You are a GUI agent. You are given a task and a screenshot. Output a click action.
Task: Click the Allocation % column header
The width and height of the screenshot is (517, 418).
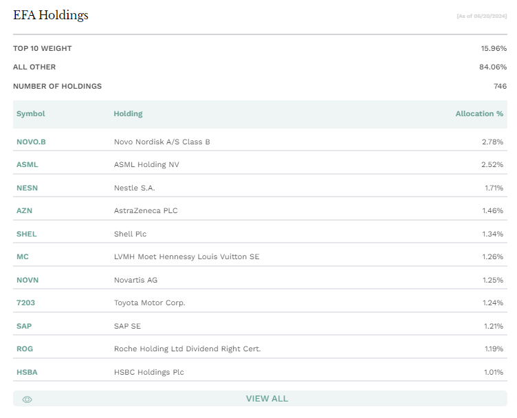(479, 113)
